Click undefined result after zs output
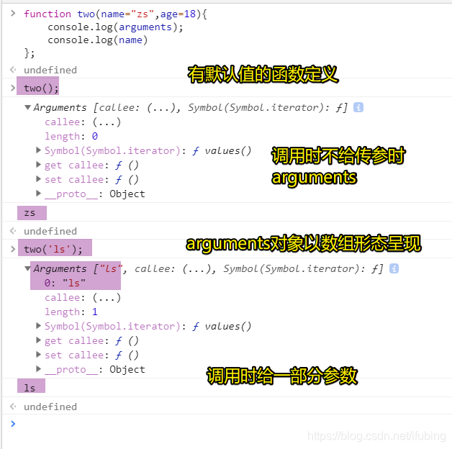The height and width of the screenshot is (449, 452). coord(50,231)
